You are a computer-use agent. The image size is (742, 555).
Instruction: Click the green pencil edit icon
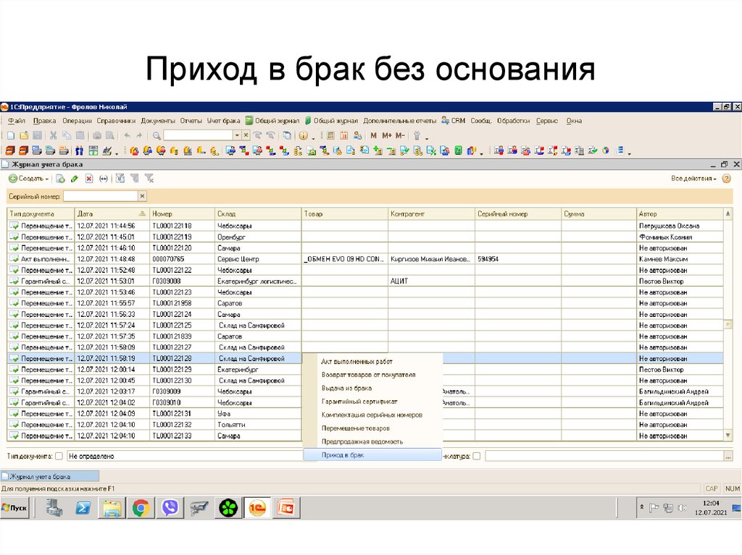[75, 179]
